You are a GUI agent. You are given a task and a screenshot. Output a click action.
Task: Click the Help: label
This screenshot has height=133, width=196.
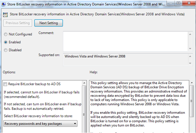pyautogui.click(x=93, y=72)
